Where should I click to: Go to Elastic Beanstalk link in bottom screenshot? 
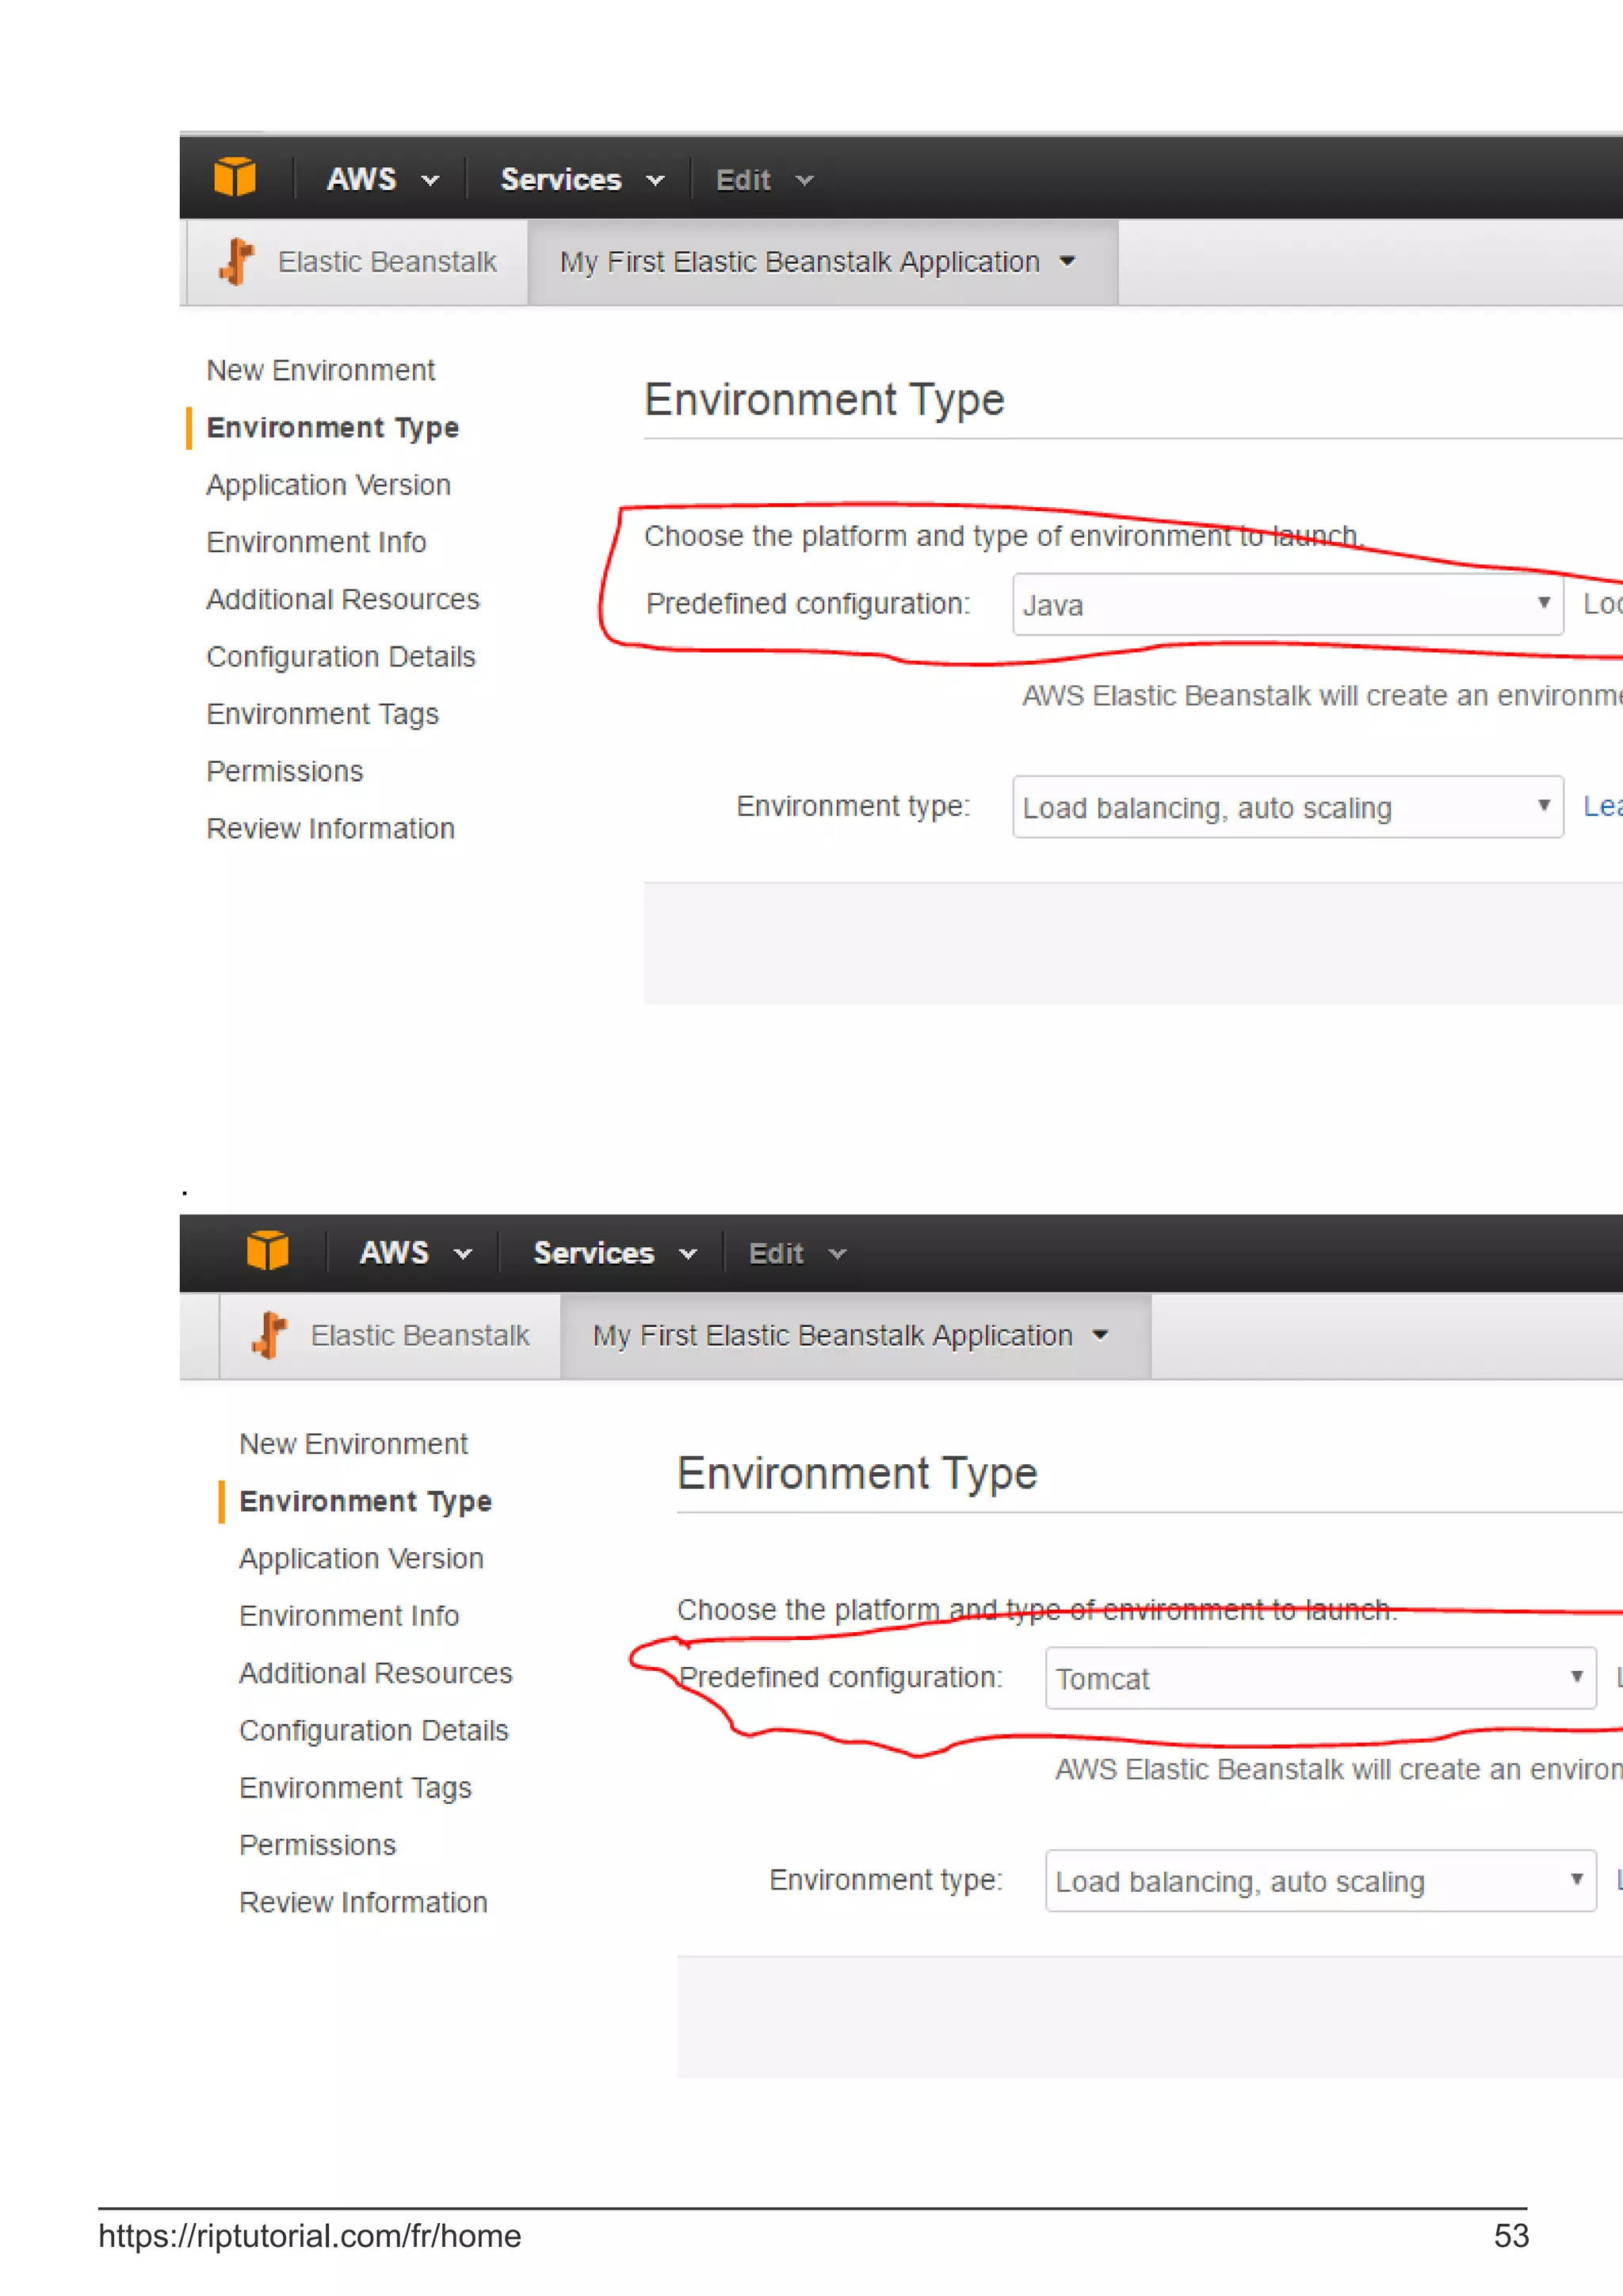pyautogui.click(x=420, y=1336)
